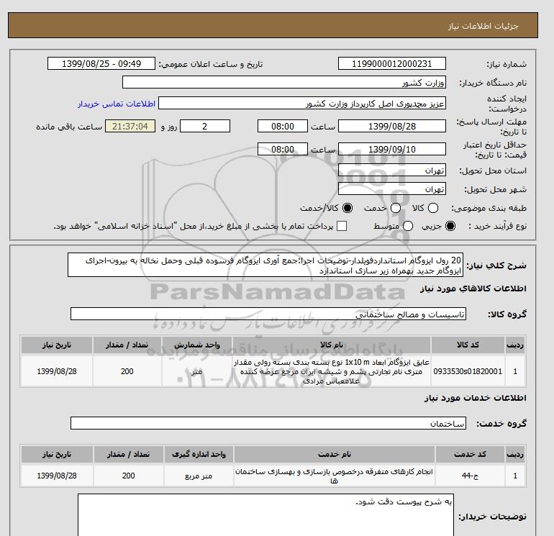Click the goods code 0933530s01820001 cell
This screenshot has height=536, width=554.
468,371
